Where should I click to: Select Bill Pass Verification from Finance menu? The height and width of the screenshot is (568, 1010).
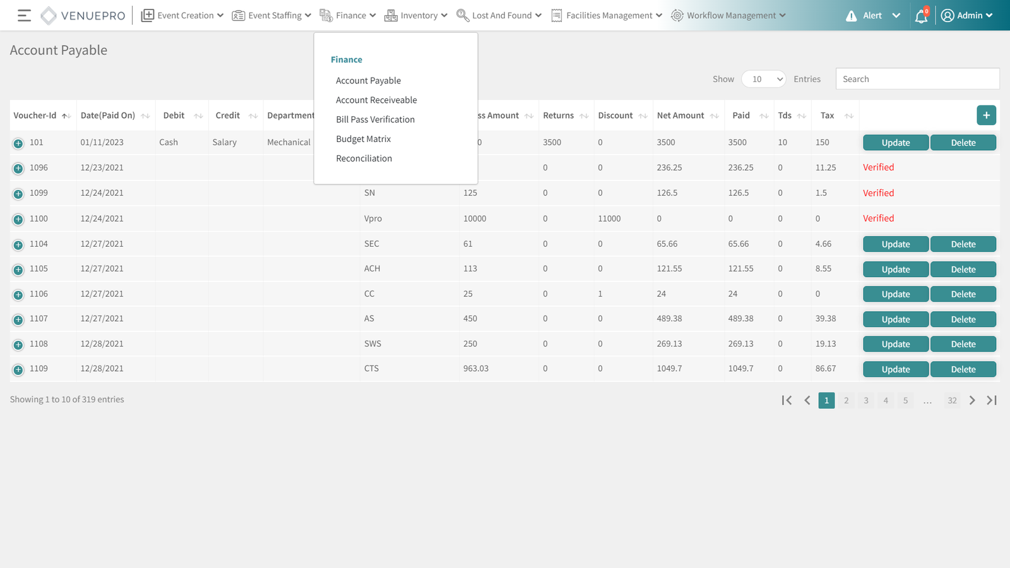(375, 119)
